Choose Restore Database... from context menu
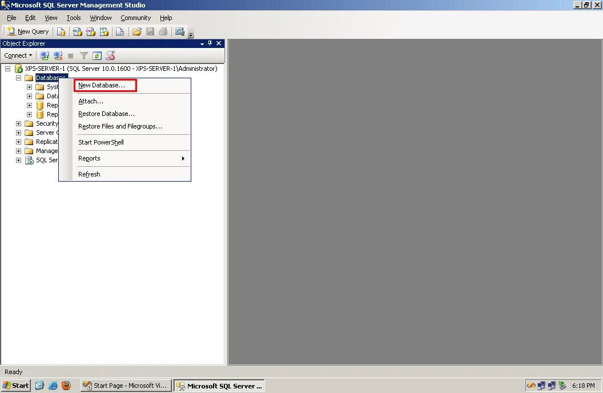Screen dimensions: 603x393 coord(131,114)
